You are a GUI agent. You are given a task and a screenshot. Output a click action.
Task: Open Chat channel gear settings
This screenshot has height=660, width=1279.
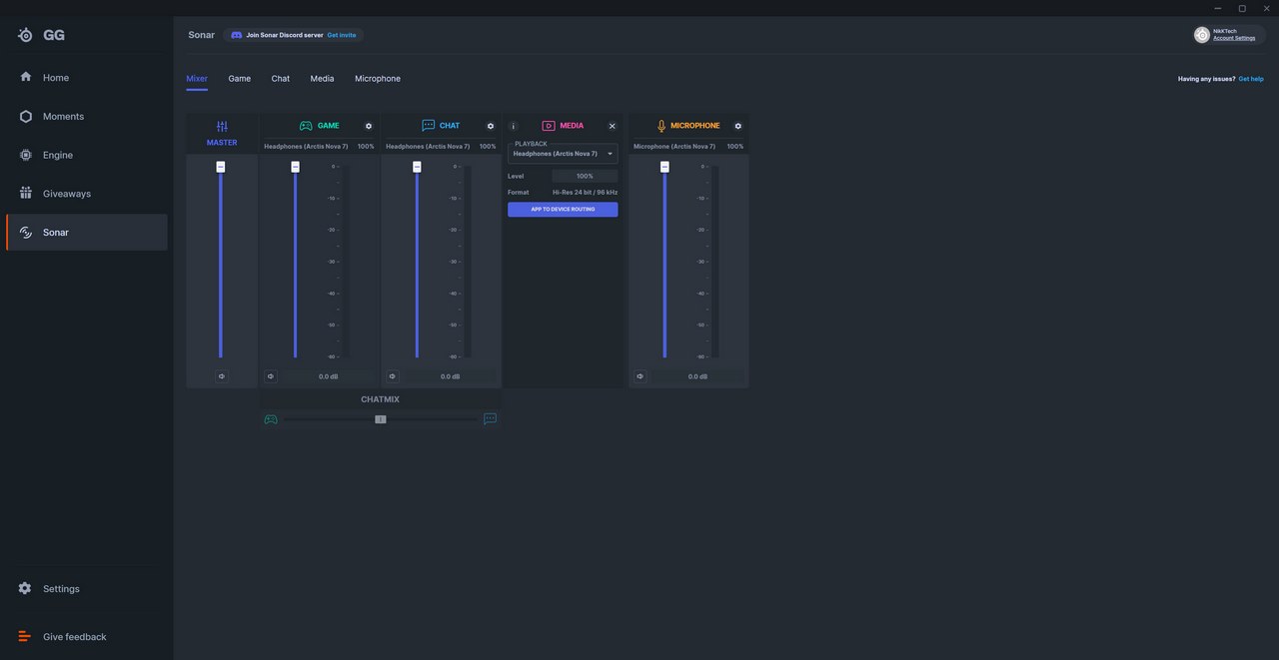point(491,126)
